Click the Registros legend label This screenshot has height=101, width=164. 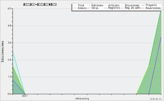114,8
